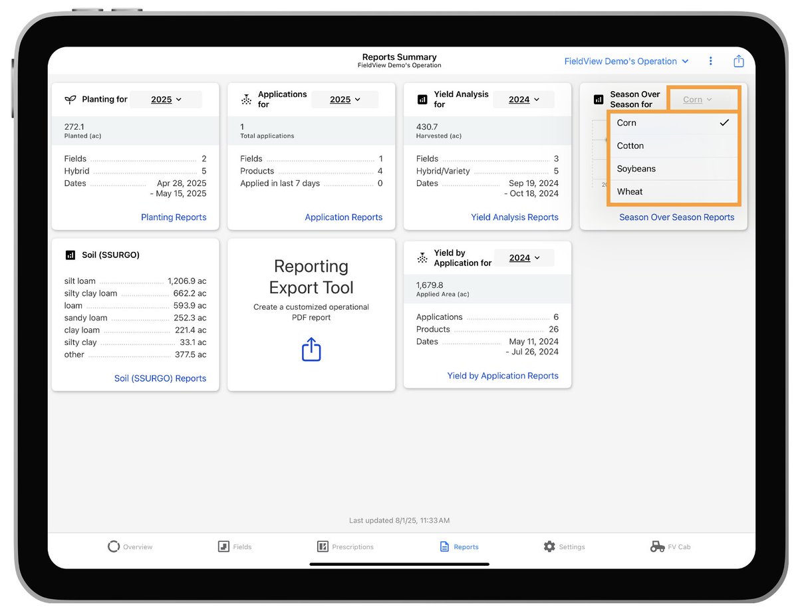Viewport: 798px width, 613px height.
Task: Tap the Reports Summary title
Action: 399,57
